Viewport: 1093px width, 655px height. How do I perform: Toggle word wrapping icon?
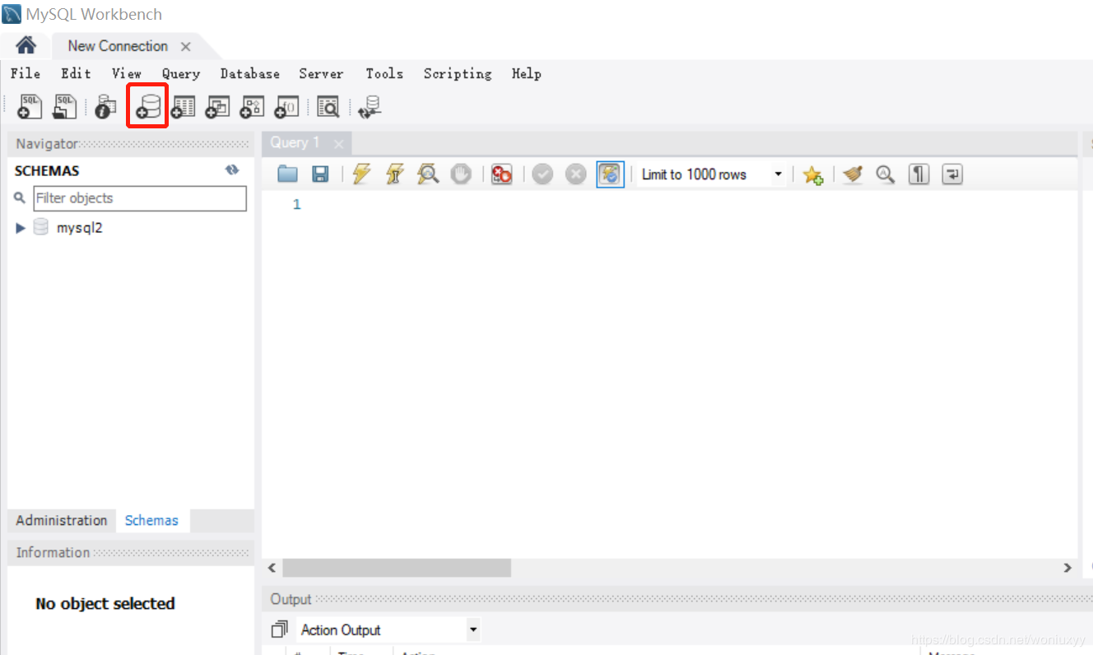pos(952,174)
